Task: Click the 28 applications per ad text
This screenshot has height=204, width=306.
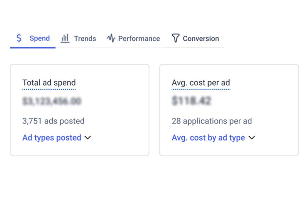Action: (211, 121)
